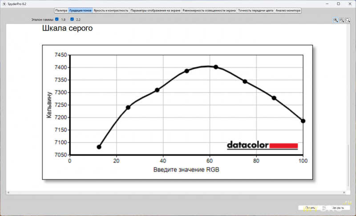
Task: Toggle the gamma 2.2 checkbox
Action: [x=72, y=20]
